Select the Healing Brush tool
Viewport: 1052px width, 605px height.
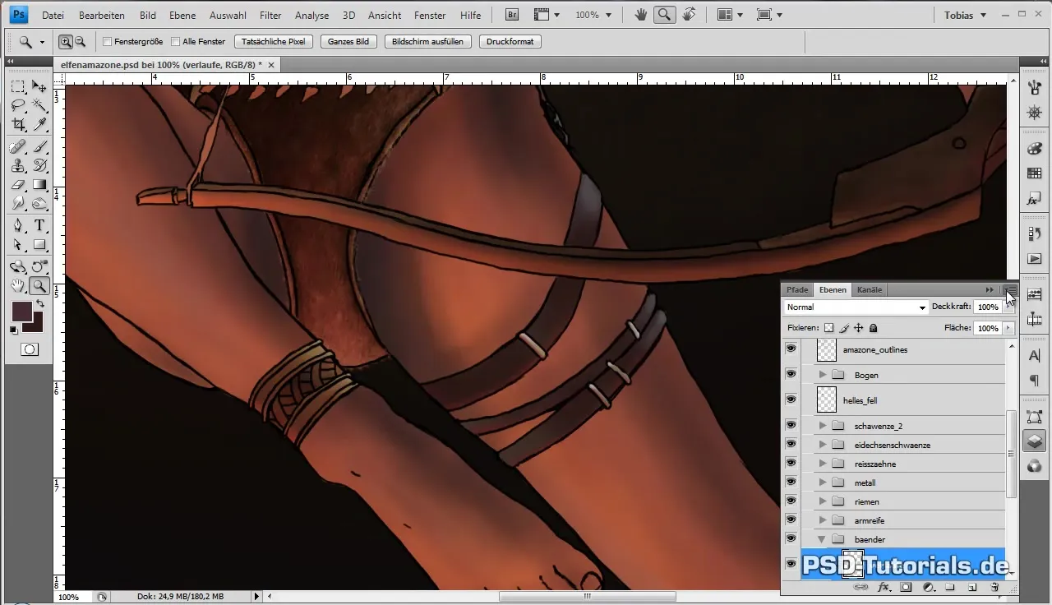coord(18,146)
